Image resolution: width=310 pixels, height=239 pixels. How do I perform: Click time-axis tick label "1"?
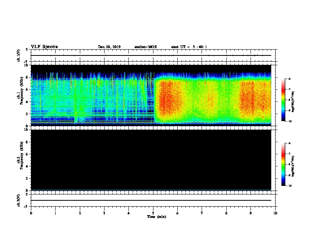click(55, 213)
